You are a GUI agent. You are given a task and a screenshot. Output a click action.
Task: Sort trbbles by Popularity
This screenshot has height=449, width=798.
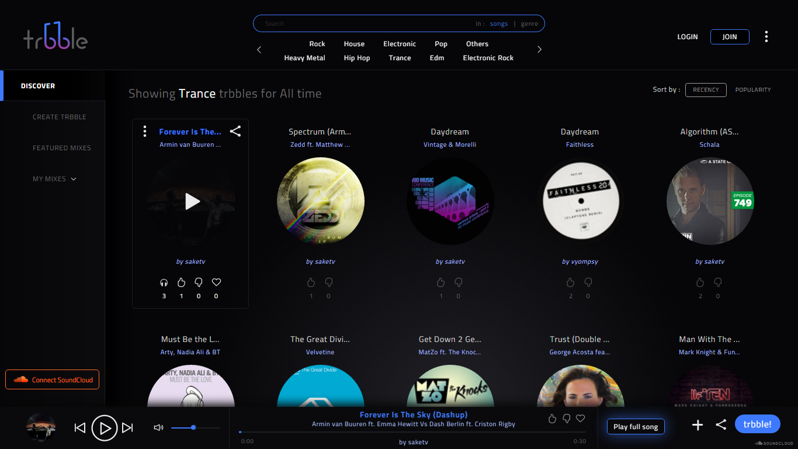pyautogui.click(x=753, y=90)
